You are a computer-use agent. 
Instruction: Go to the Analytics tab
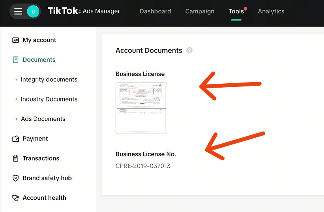click(271, 11)
